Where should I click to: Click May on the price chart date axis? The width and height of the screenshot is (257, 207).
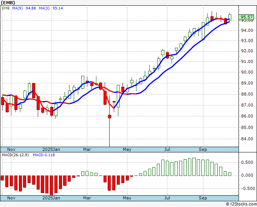[x=127, y=149]
